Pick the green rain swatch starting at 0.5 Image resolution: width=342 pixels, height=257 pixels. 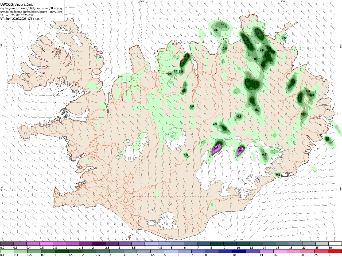34,251
